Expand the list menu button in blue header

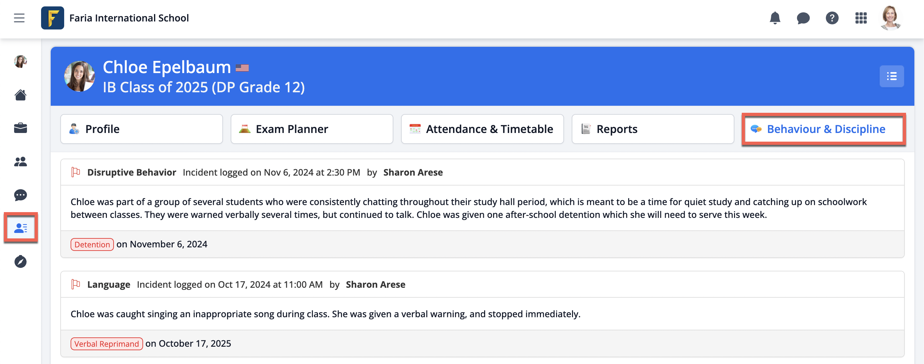[891, 76]
